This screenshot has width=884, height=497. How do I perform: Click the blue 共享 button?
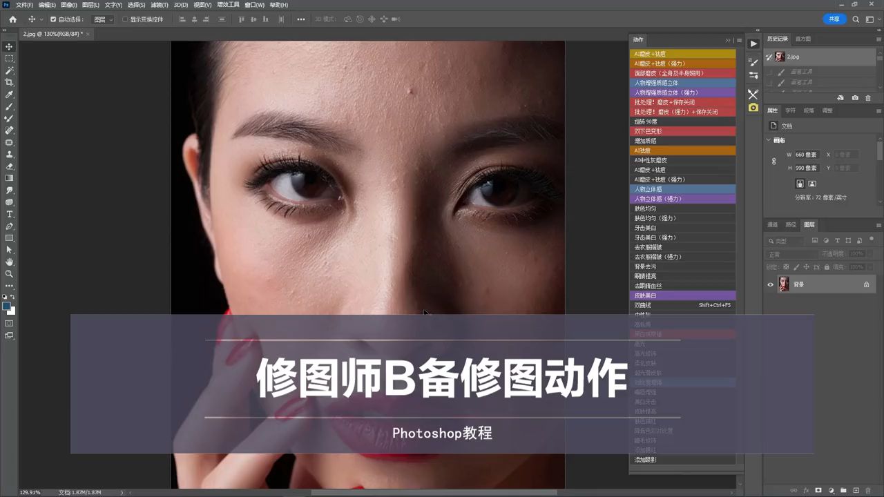834,19
